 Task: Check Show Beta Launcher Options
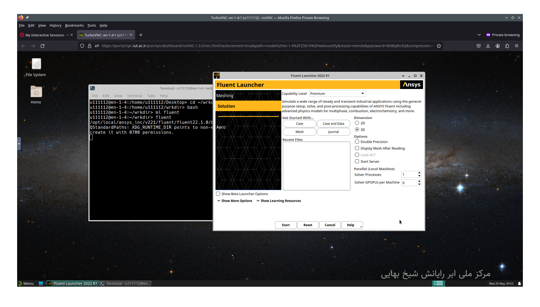(218, 194)
